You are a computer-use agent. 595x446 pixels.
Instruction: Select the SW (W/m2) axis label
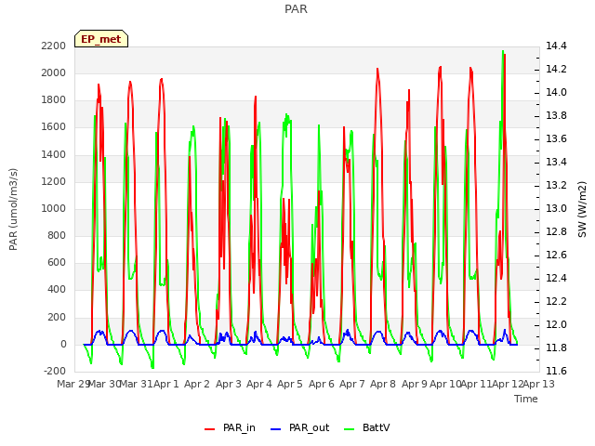click(582, 209)
